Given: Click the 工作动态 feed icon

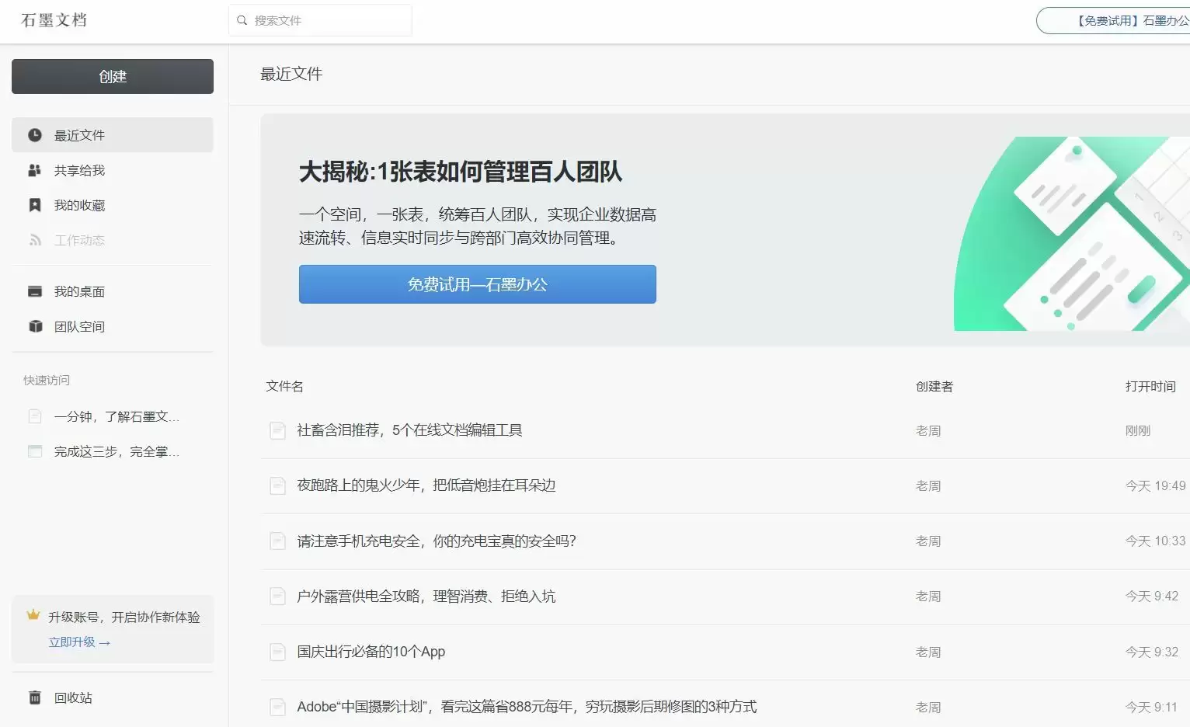Looking at the screenshot, I should point(34,239).
